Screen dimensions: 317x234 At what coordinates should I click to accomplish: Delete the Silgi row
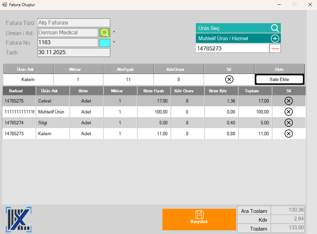click(x=288, y=123)
